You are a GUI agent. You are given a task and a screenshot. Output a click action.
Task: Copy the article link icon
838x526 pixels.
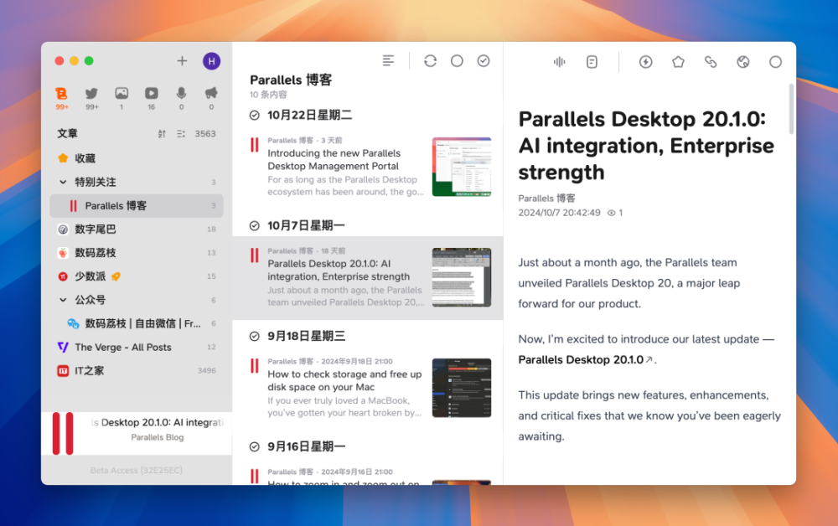[x=711, y=62]
